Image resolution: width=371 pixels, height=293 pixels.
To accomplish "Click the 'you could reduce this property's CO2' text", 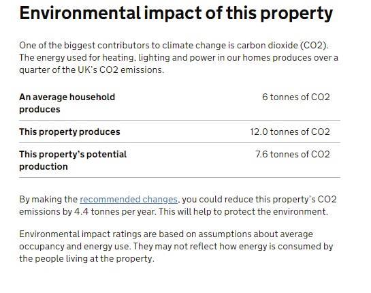I will [259, 200].
